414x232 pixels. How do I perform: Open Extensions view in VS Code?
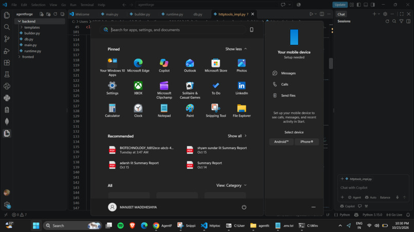click(7, 62)
